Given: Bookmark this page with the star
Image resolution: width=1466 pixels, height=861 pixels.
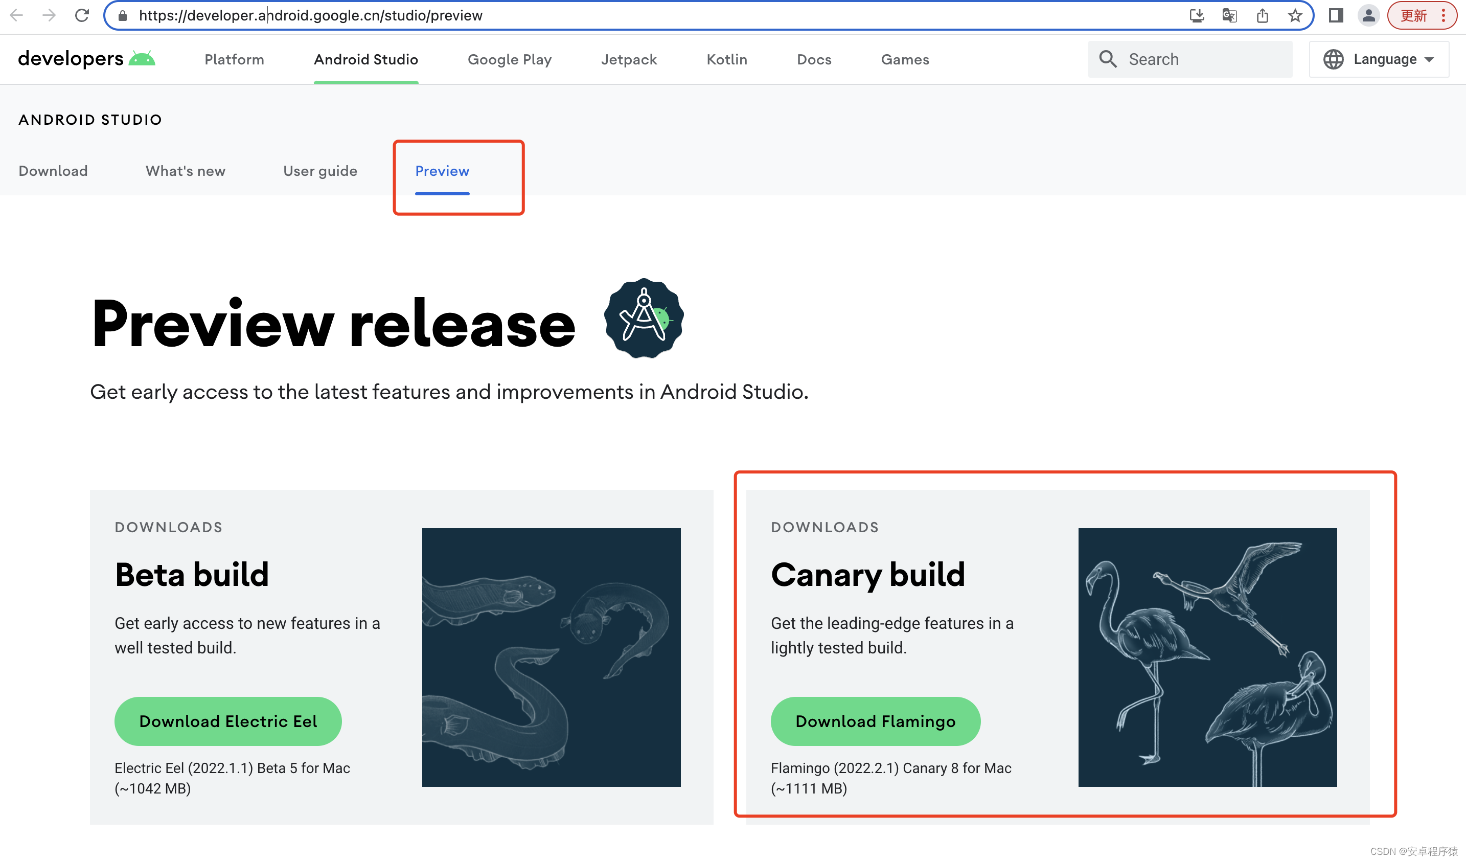Looking at the screenshot, I should pos(1294,16).
